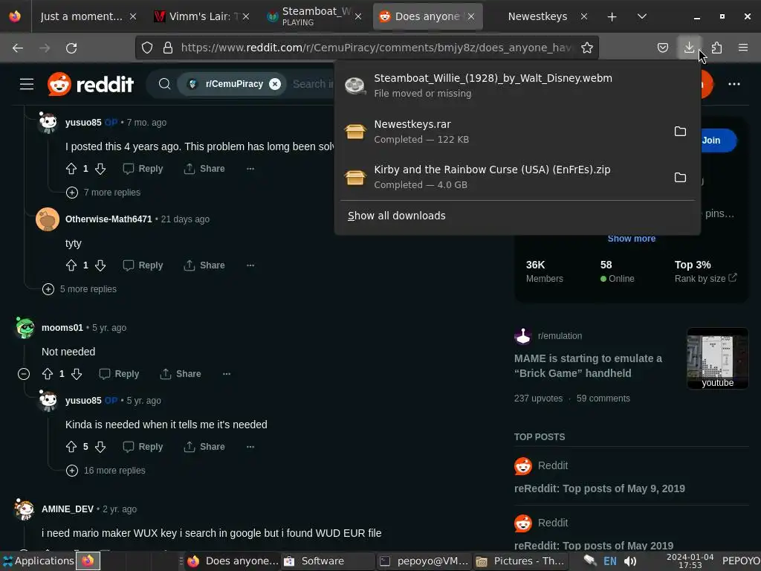Open the Applications menu in taskbar
Screen dimensions: 761x571
point(39,561)
